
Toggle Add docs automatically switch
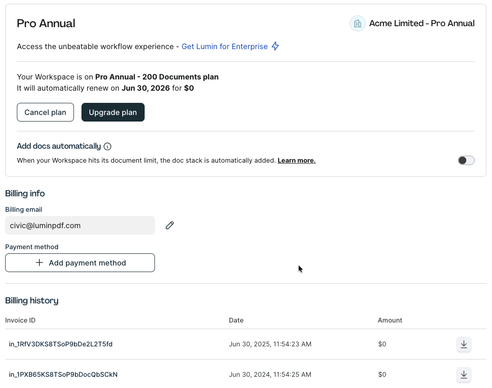tap(466, 160)
